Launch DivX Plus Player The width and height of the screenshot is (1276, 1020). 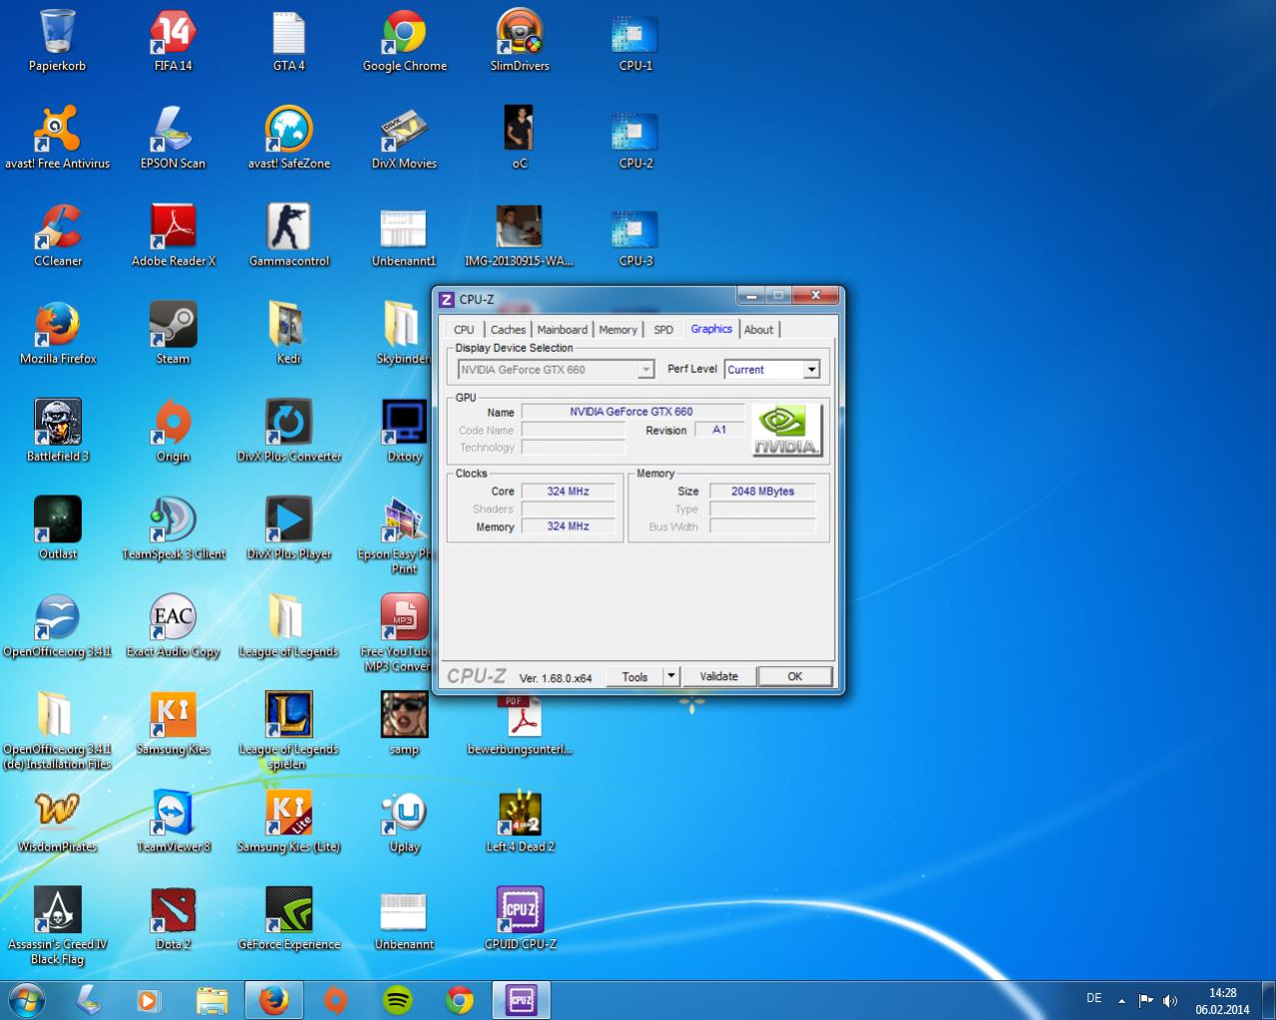pos(288,529)
